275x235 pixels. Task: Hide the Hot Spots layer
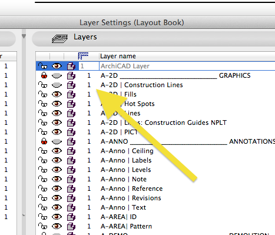pyautogui.click(x=57, y=104)
